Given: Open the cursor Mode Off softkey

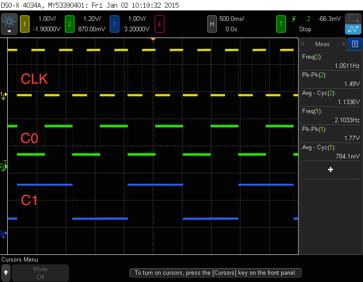Looking at the screenshot, I should click(x=40, y=273).
